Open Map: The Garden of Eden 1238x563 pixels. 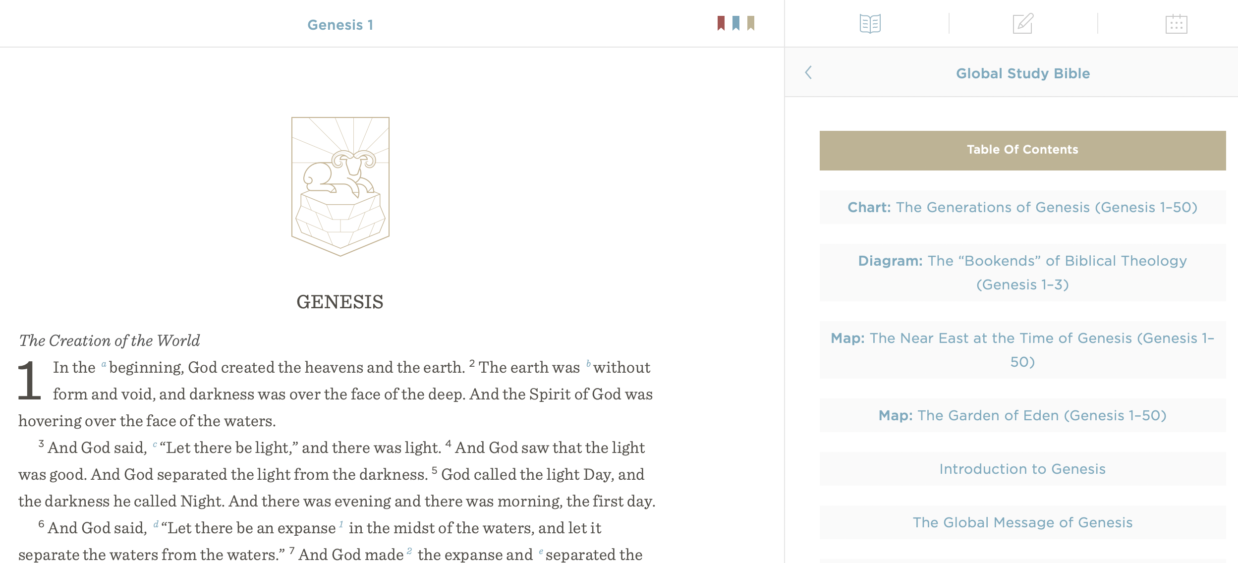pyautogui.click(x=1022, y=415)
